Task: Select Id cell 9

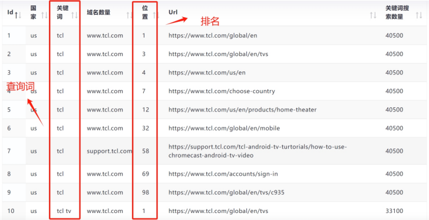Action: pos(9,193)
